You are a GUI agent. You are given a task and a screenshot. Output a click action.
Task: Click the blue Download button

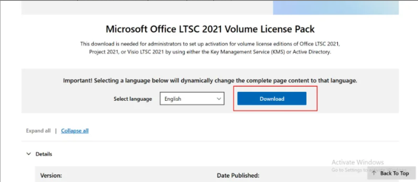click(272, 98)
